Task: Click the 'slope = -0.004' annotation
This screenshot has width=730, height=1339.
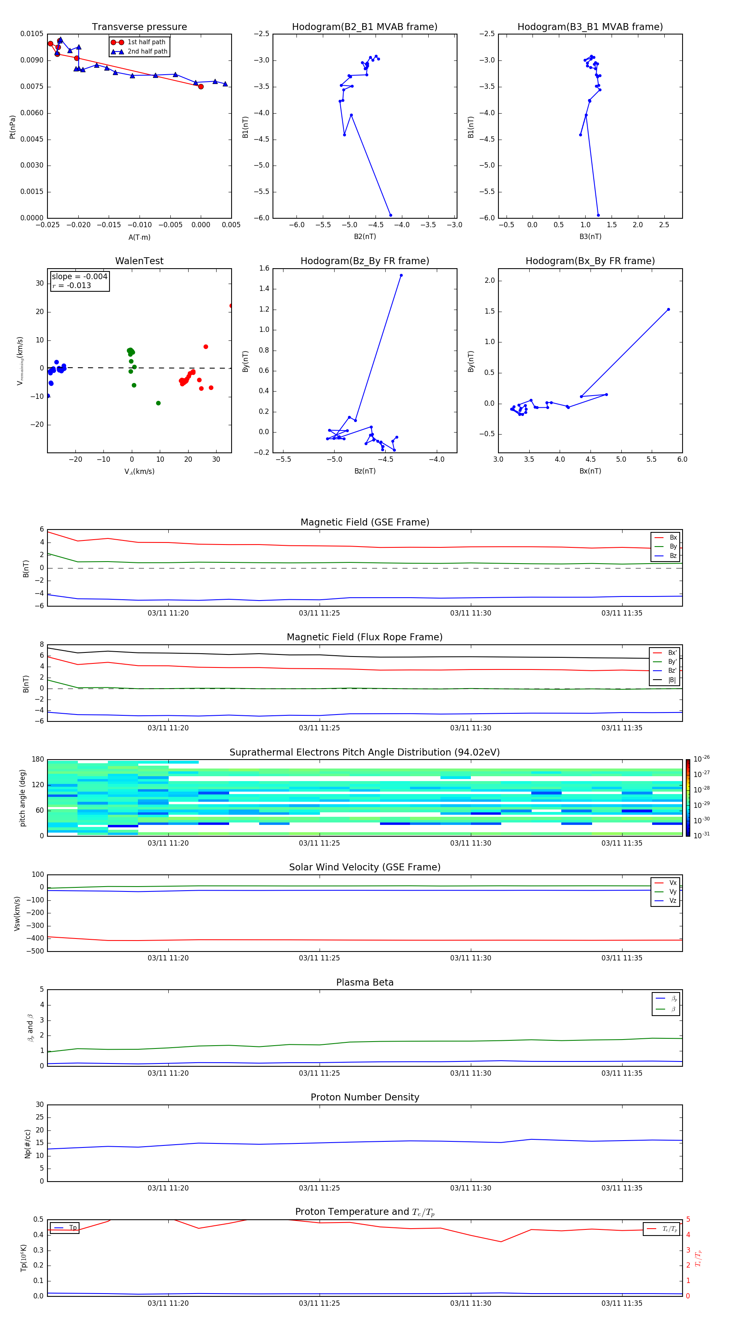Action: click(x=79, y=277)
